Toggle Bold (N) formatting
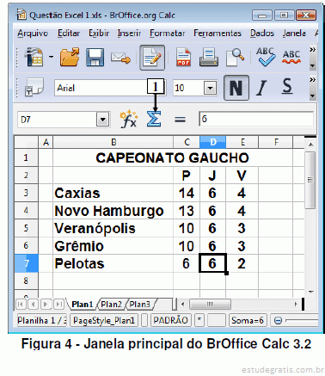The width and height of the screenshot is (325, 376). tap(236, 88)
